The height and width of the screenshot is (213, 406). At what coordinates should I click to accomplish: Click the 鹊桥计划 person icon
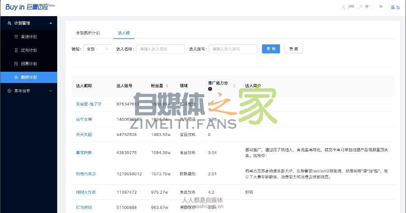[x=16, y=78]
